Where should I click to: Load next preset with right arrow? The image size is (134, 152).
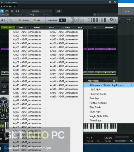coord(19,11)
